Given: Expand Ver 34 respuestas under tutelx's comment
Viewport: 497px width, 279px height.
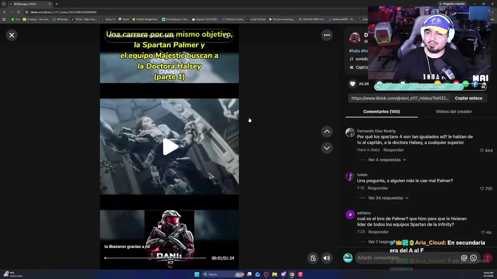Looking at the screenshot, I should point(388,198).
